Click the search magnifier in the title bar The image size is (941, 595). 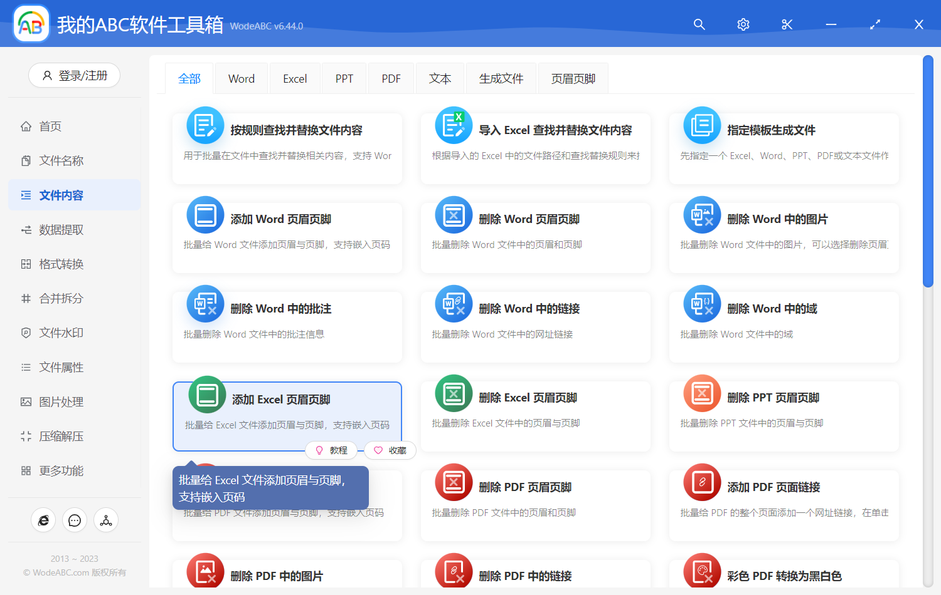699,24
